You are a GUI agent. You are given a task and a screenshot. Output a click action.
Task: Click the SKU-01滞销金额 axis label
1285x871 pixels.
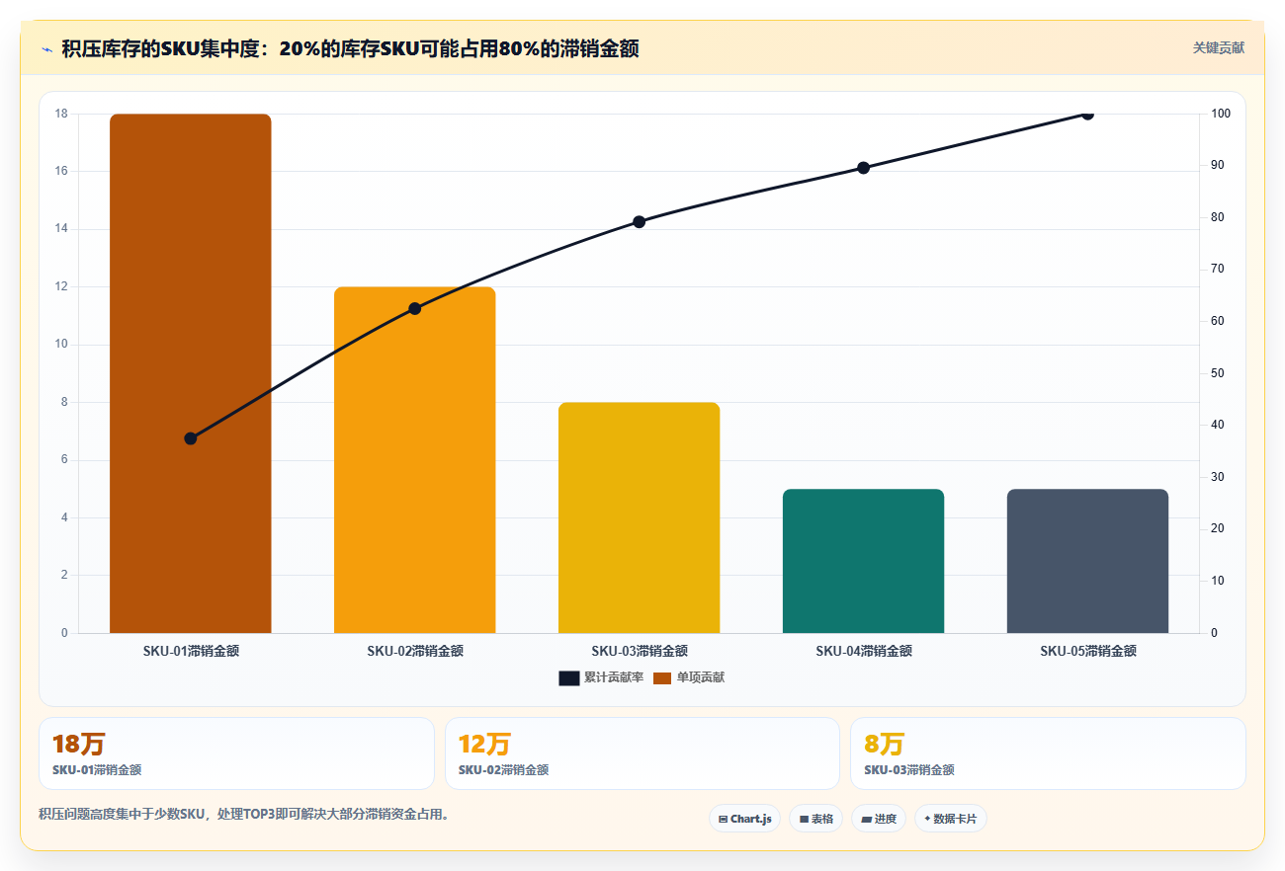click(191, 651)
